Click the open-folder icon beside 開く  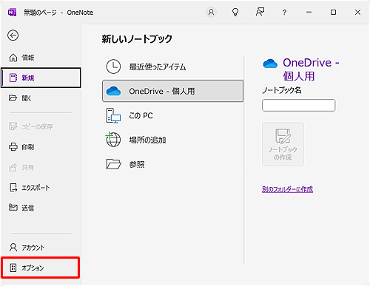tap(13, 98)
